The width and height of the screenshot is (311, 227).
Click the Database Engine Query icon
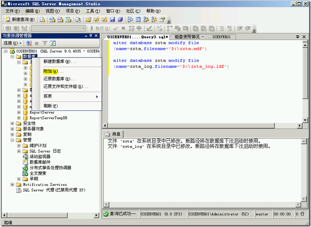pos(42,20)
